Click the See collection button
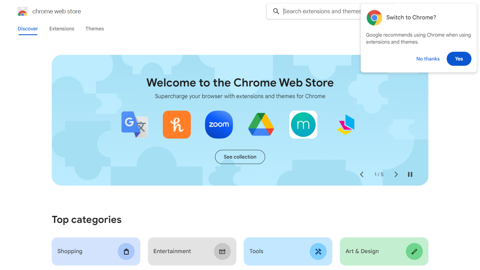 click(240, 157)
